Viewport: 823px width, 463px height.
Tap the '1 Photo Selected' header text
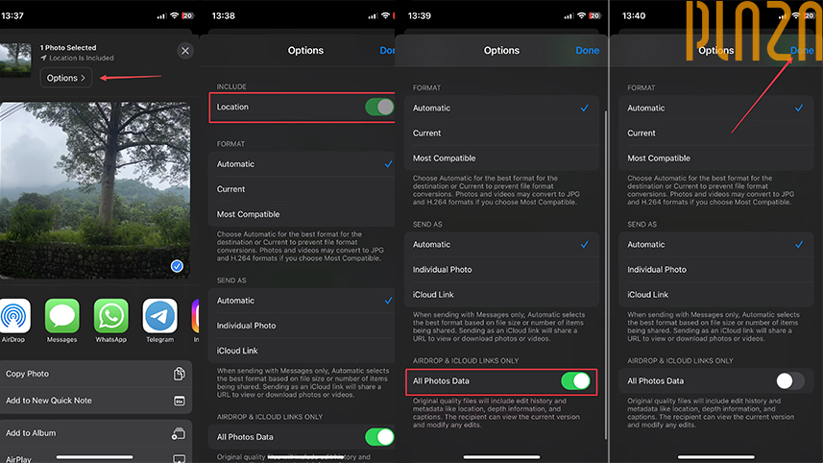[x=68, y=47]
